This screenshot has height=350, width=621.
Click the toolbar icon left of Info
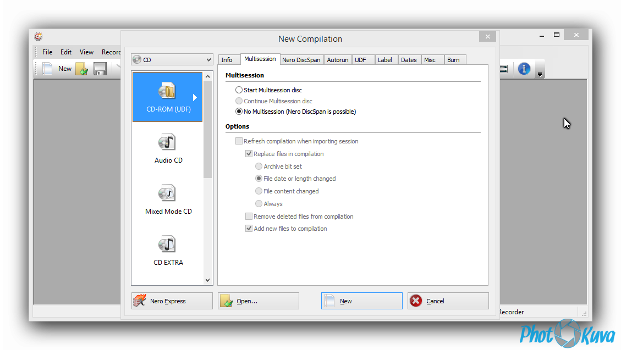pos(504,69)
